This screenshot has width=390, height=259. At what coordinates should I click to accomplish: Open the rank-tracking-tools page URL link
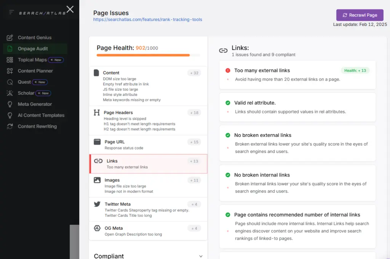147,19
